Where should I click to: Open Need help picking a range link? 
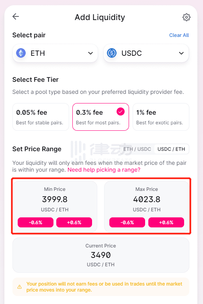[x=104, y=170]
